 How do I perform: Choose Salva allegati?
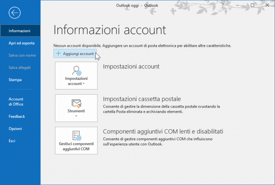[x=20, y=68]
